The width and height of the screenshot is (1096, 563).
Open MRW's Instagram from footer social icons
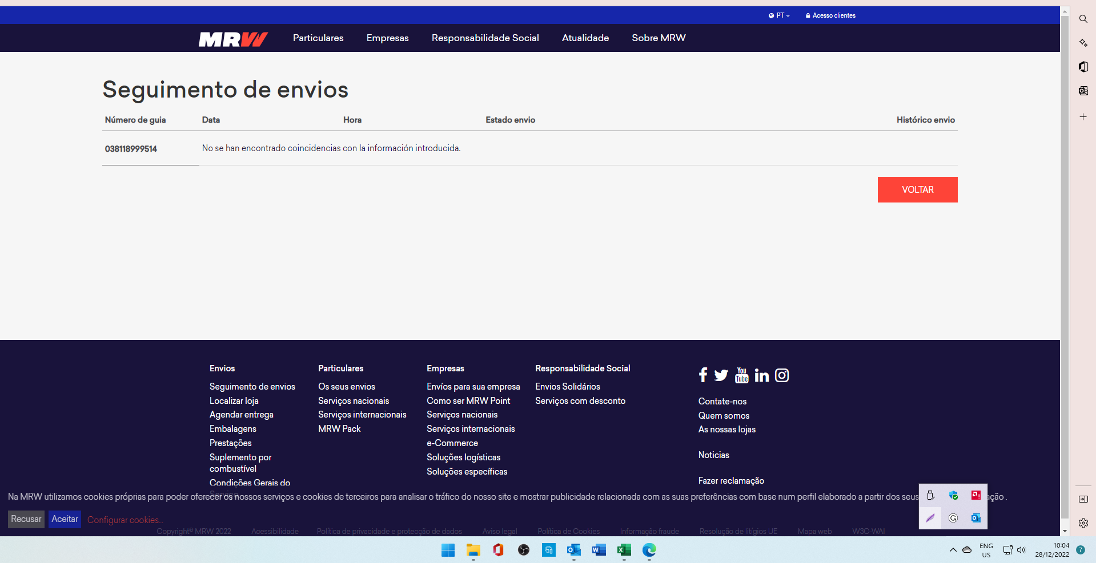point(781,375)
